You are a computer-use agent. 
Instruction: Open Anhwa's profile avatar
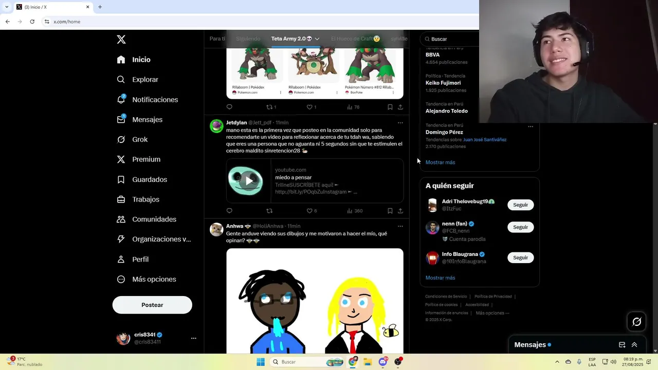[216, 229]
